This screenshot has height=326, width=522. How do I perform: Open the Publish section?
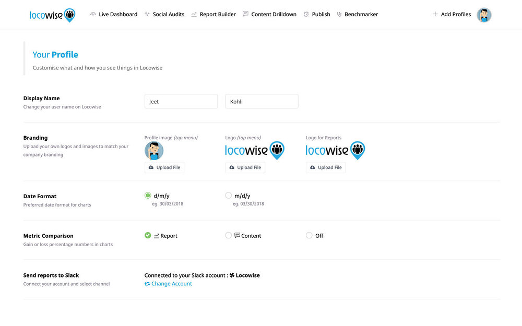point(321,14)
